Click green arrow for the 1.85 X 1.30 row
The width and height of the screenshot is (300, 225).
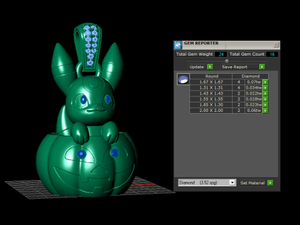tap(265, 105)
